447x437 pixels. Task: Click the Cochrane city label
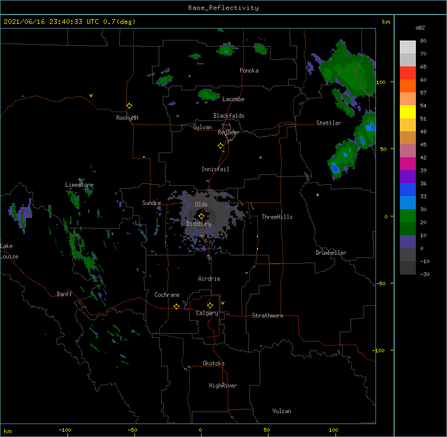[x=167, y=295]
